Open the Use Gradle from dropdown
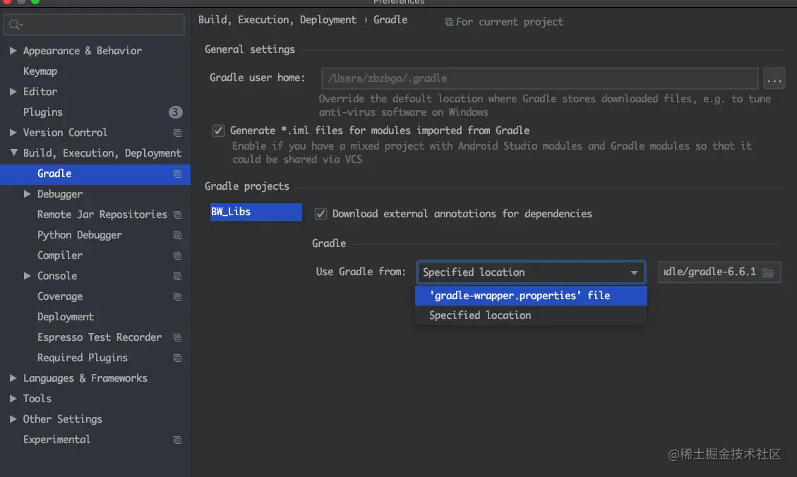This screenshot has height=477, width=797. (531, 272)
